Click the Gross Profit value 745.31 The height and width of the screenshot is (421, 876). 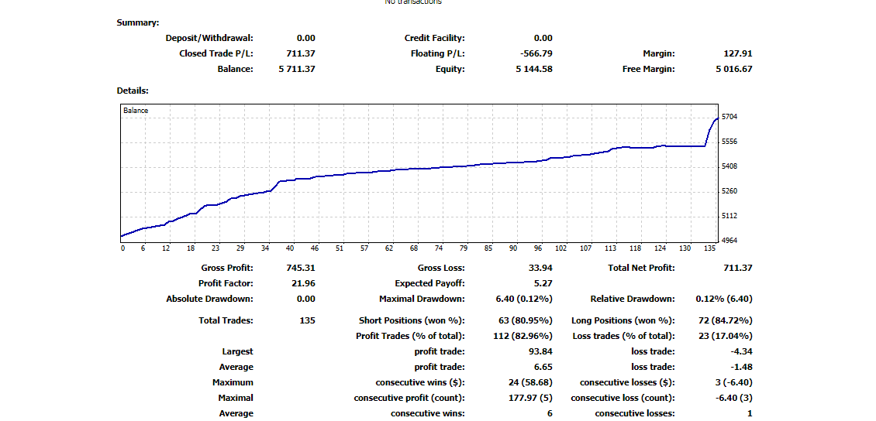301,268
